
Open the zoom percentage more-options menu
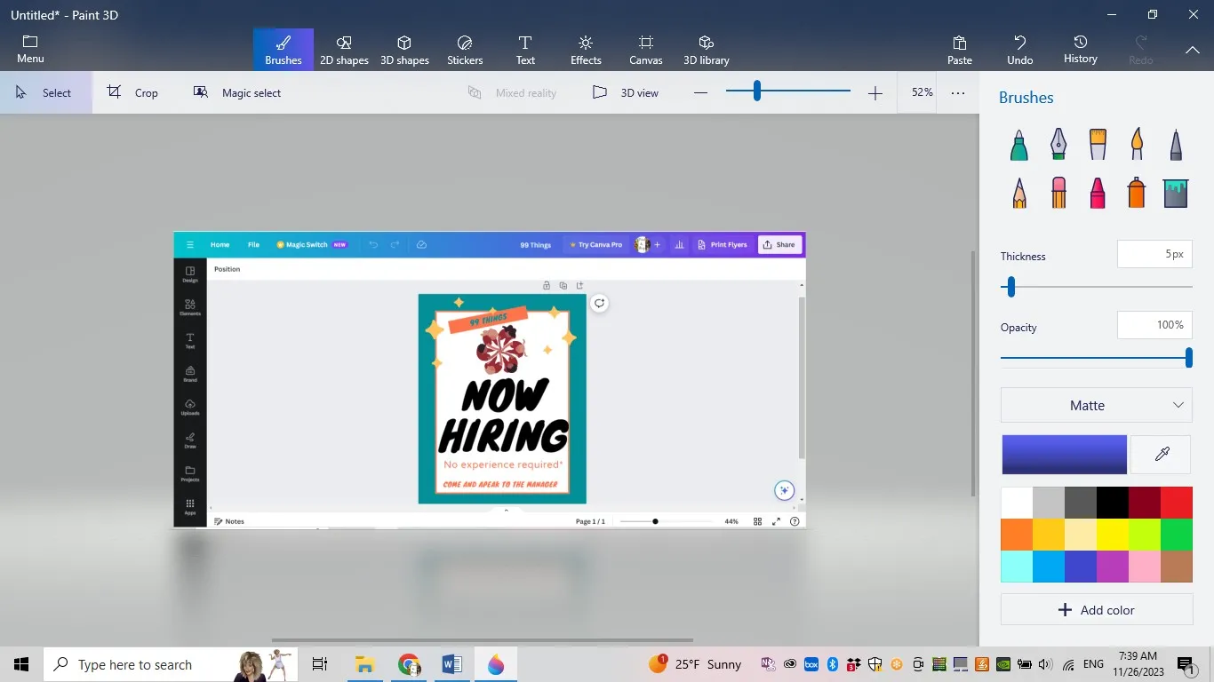[957, 92]
